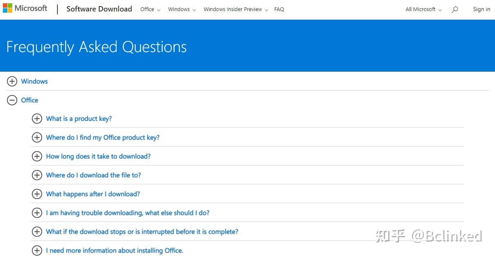
Task: Open the search icon near Sign in
Action: [454, 9]
